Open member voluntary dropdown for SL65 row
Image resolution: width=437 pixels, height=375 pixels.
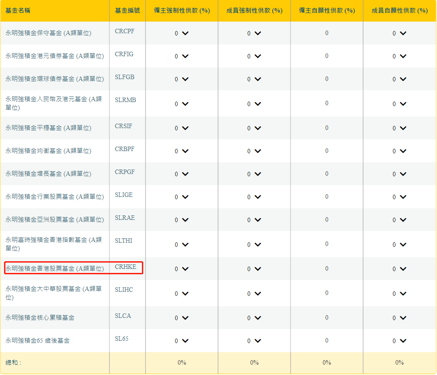point(399,341)
